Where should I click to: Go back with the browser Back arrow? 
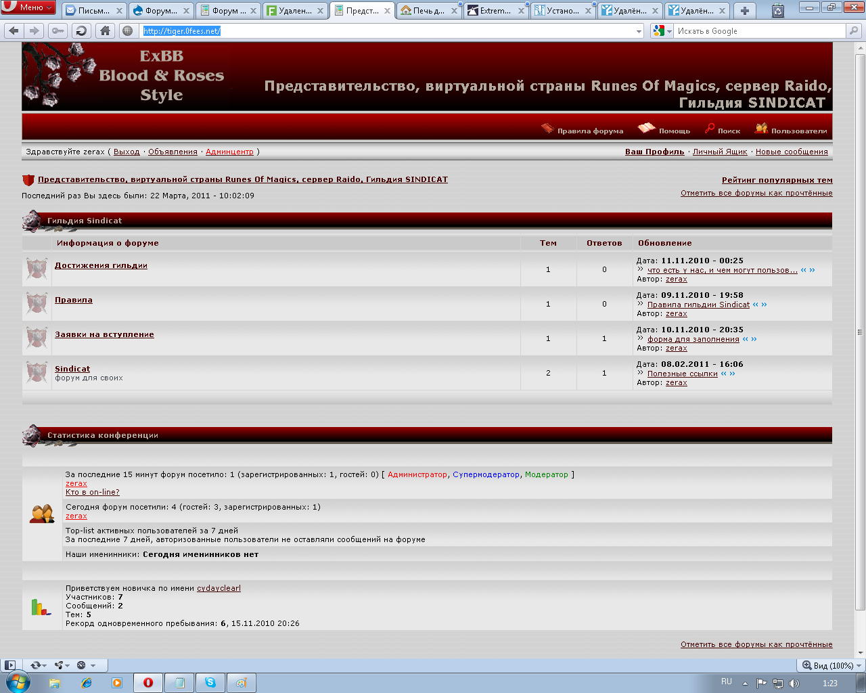point(14,30)
